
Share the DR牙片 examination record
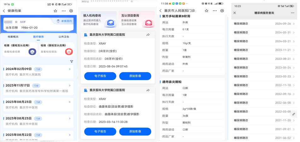pos(148,35)
